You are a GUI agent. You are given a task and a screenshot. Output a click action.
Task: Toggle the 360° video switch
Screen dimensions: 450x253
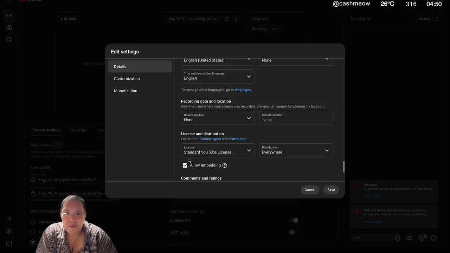click(294, 232)
